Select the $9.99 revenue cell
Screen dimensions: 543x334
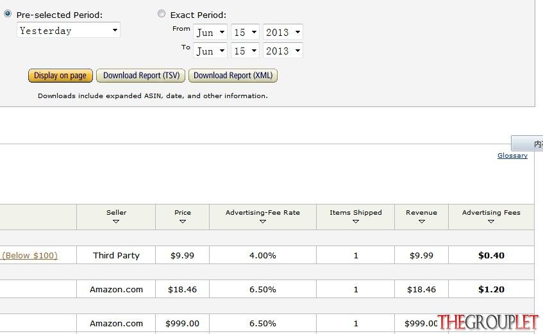[x=421, y=255]
